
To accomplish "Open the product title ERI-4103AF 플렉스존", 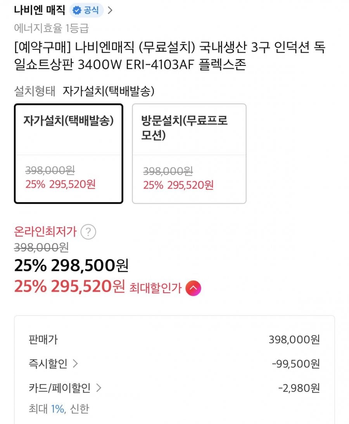I will pos(169,56).
